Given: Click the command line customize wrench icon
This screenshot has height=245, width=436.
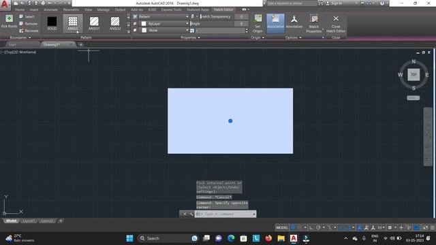Looking at the screenshot, I should point(191,214).
